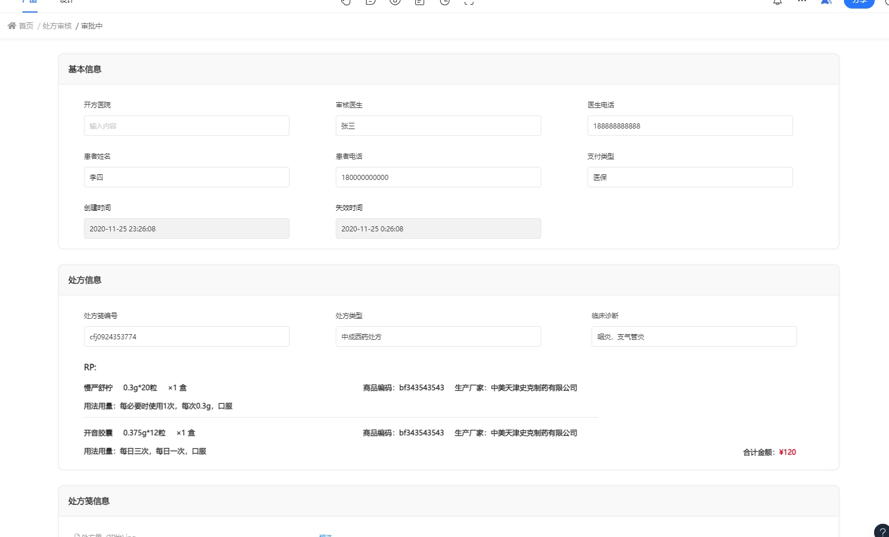Click the 失效时间 field 2020-11-25 0:26:08
889x537 pixels.
[x=439, y=229]
